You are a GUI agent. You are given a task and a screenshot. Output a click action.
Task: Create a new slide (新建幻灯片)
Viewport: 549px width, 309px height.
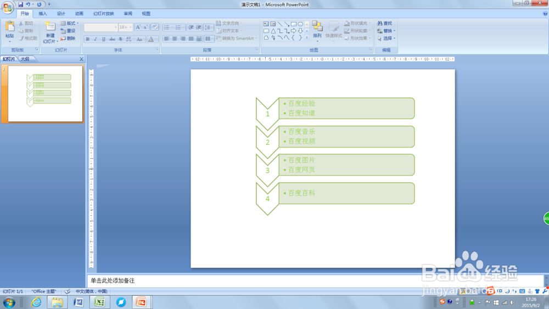click(50, 32)
